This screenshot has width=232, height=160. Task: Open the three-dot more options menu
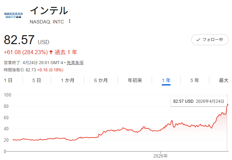click(70, 21)
